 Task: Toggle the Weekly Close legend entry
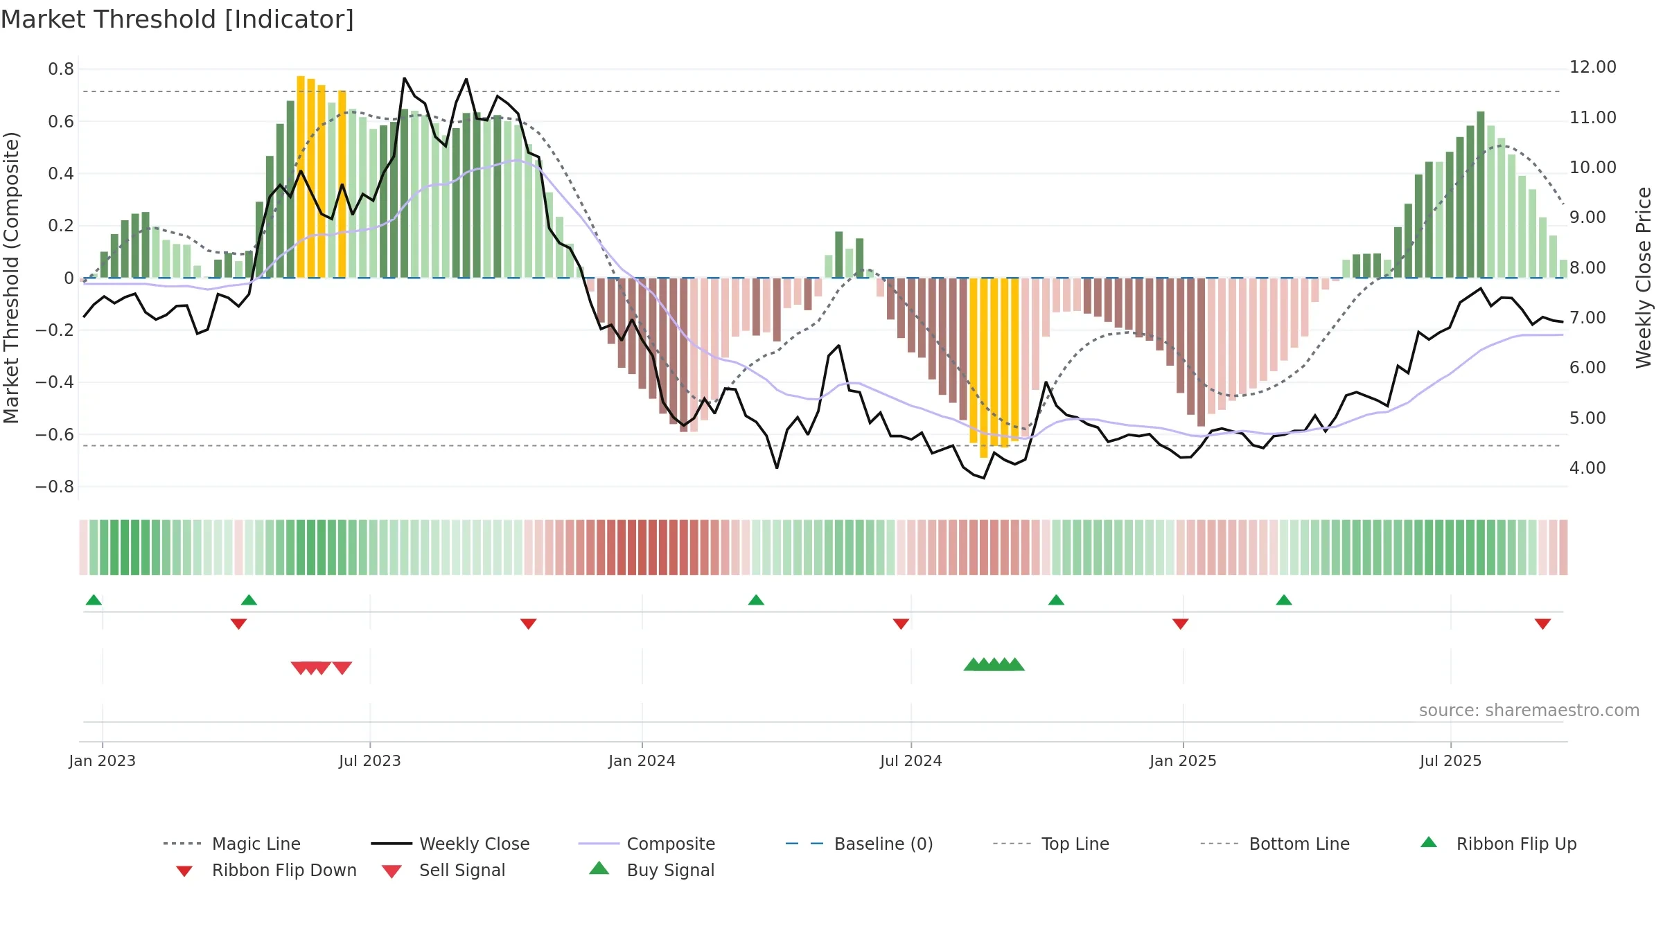click(450, 844)
